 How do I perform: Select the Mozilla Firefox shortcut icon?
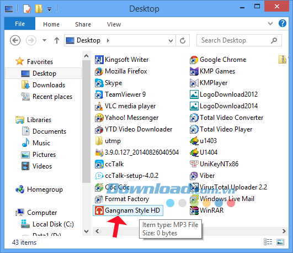pyautogui.click(x=99, y=71)
